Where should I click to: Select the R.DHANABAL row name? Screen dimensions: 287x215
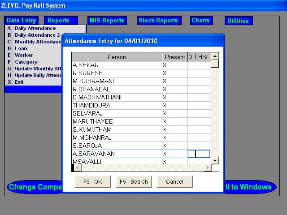click(91, 89)
